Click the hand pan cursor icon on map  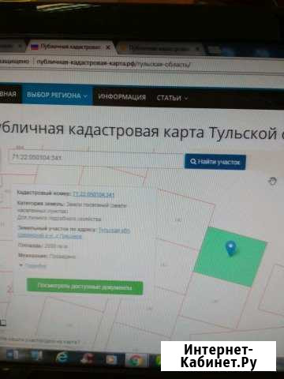(273, 181)
